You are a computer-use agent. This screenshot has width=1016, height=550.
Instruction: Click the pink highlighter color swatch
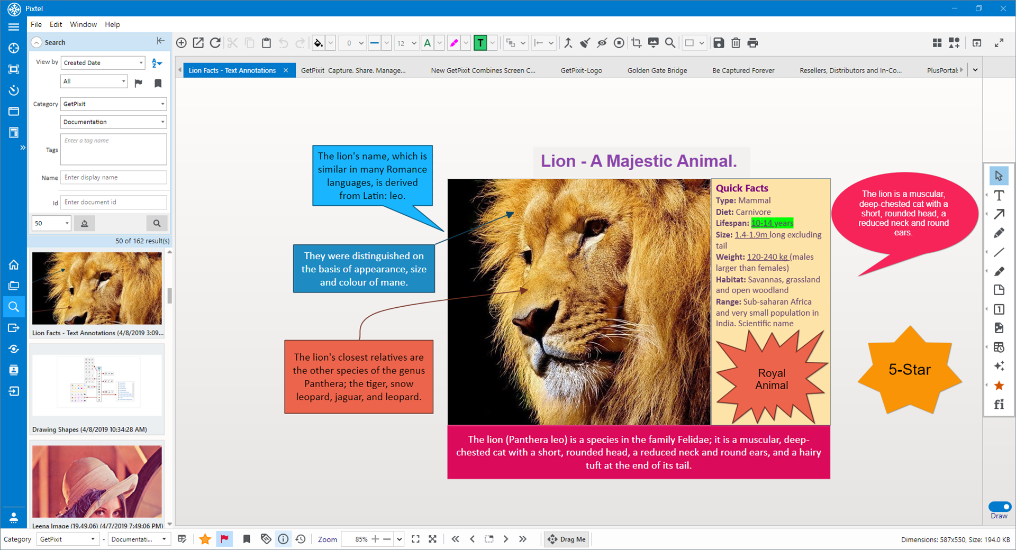pos(453,43)
